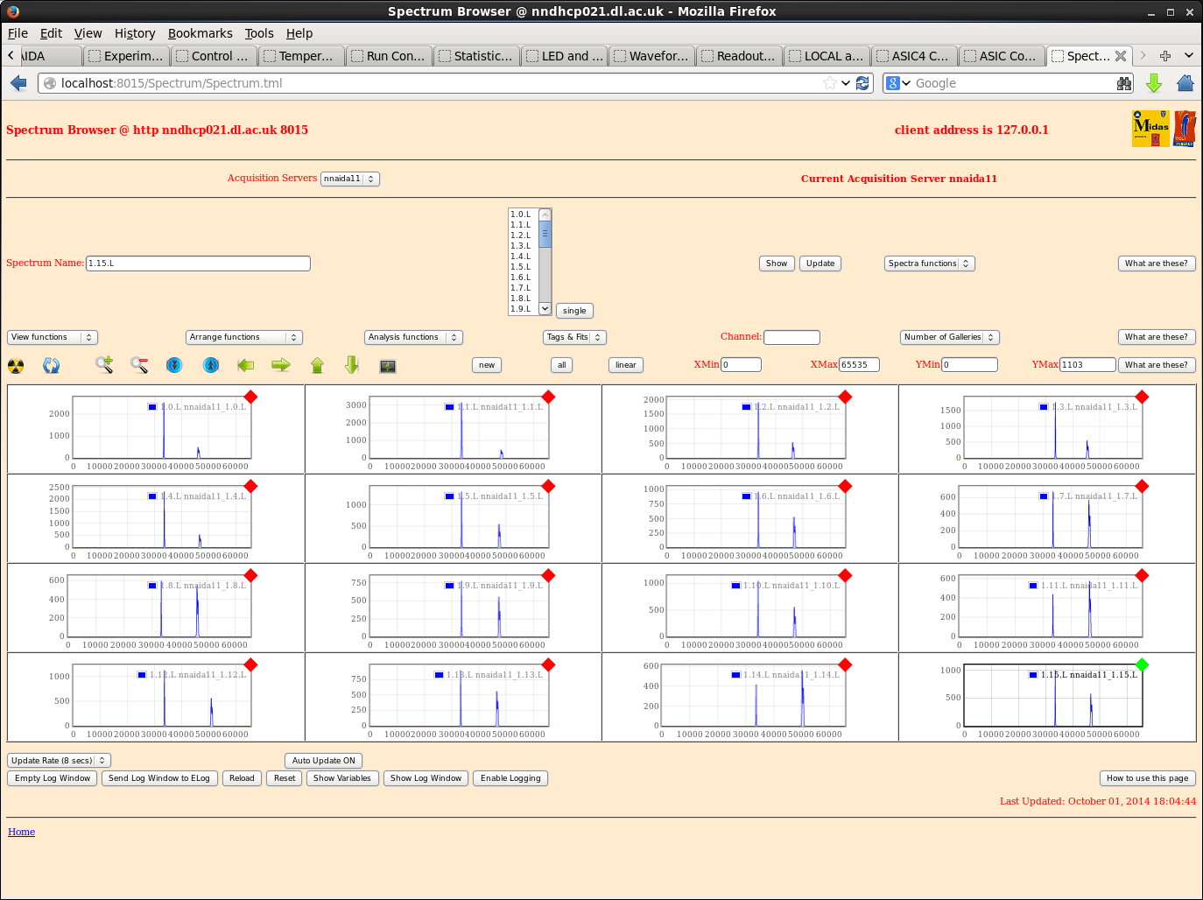Viewport: 1203px width, 900px height.
Task: Switch to the Run Con... tab
Action: [389, 56]
